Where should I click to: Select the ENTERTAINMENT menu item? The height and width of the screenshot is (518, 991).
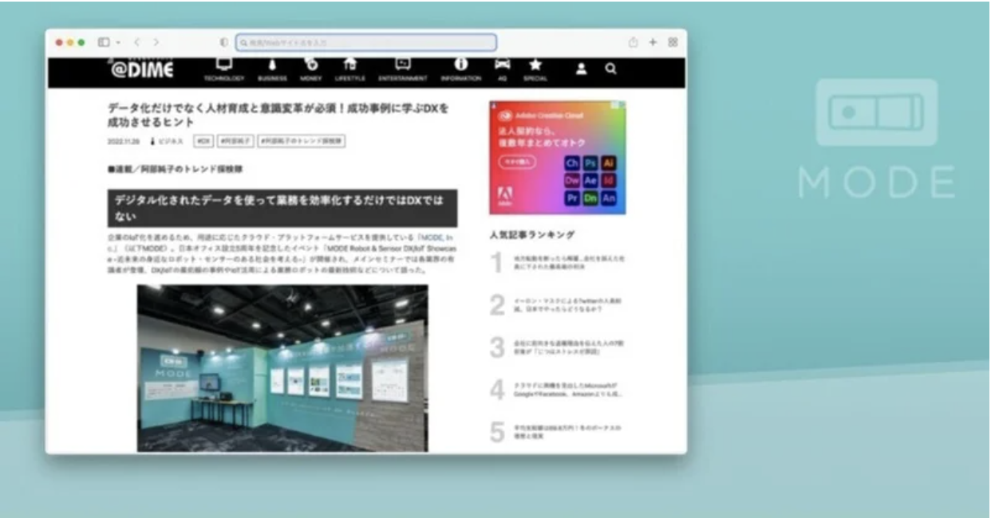(403, 69)
